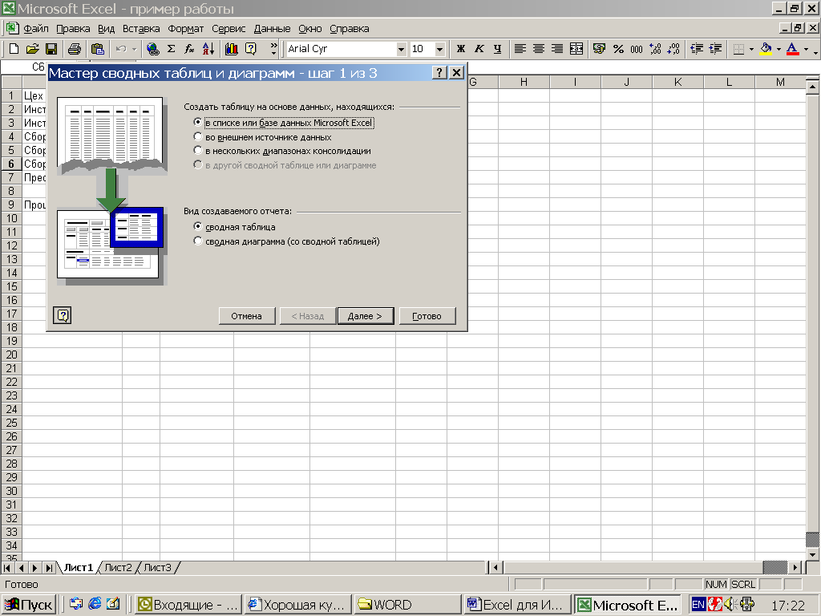Align cell text left
This screenshot has height=616, width=821.
tap(520, 49)
